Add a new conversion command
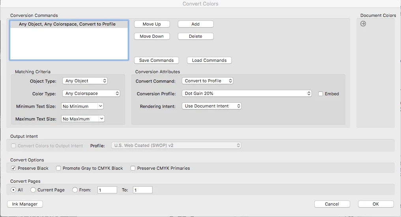The height and width of the screenshot is (217, 401). tap(196, 24)
